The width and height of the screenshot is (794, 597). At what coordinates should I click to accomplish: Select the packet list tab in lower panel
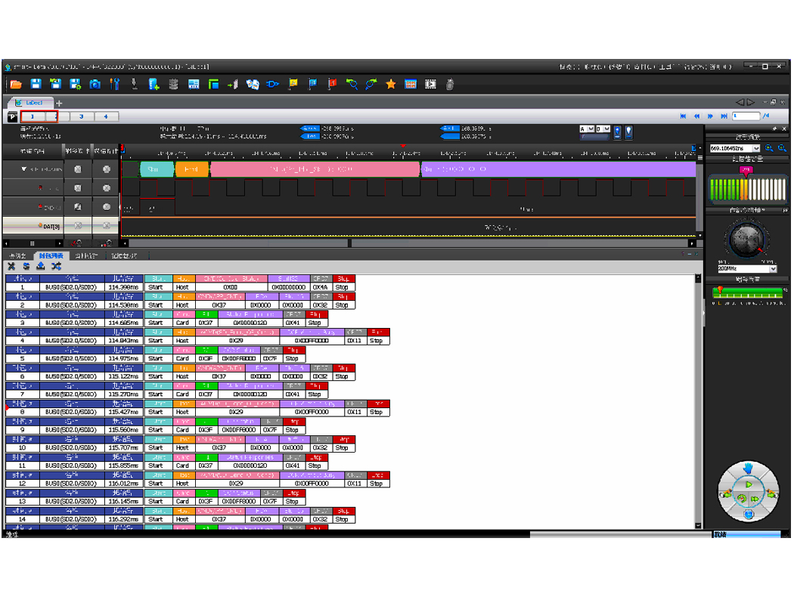coord(51,256)
